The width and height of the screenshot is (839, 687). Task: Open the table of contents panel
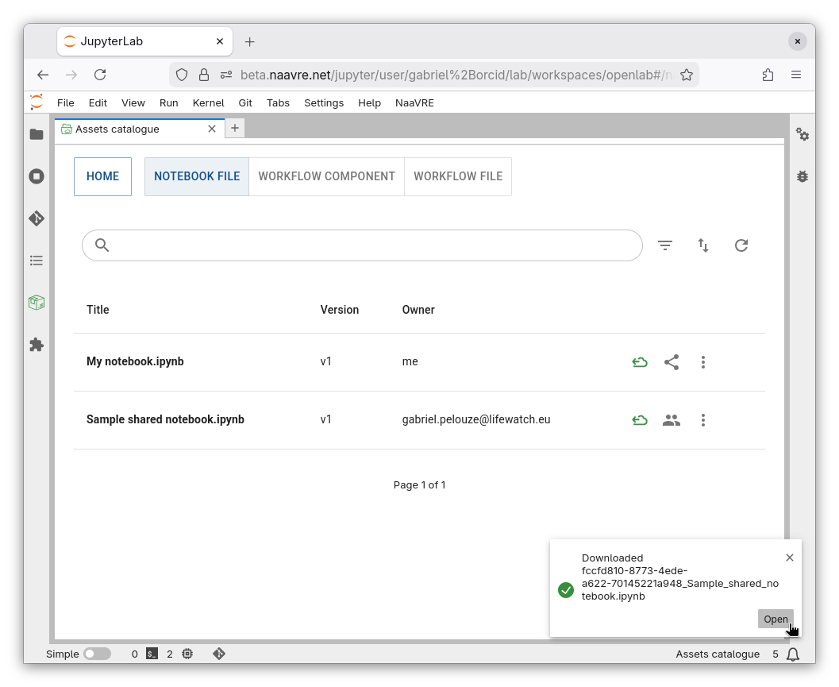[x=37, y=261]
